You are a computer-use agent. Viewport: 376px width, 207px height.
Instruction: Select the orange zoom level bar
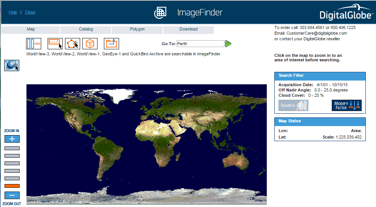[x=12, y=186]
